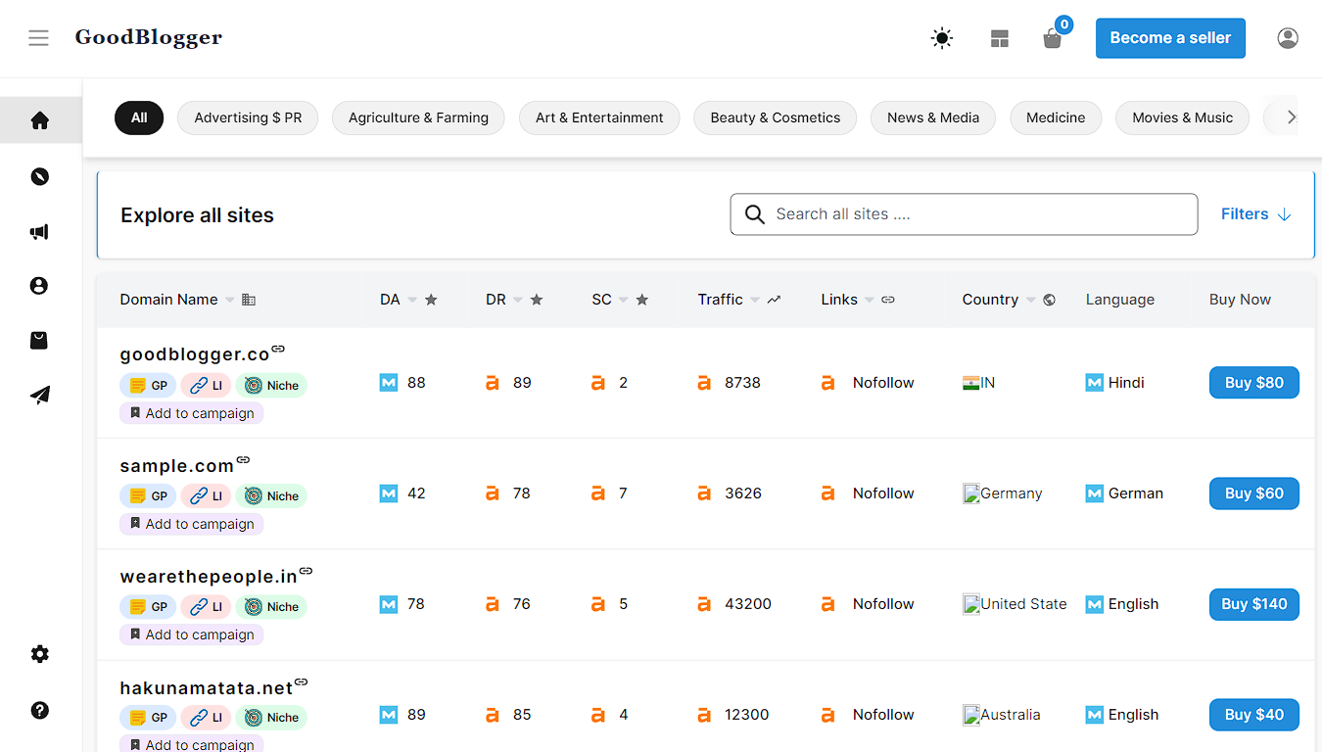The height and width of the screenshot is (752, 1322).
Task: Toggle light/dark theme sun icon
Action: coord(941,38)
